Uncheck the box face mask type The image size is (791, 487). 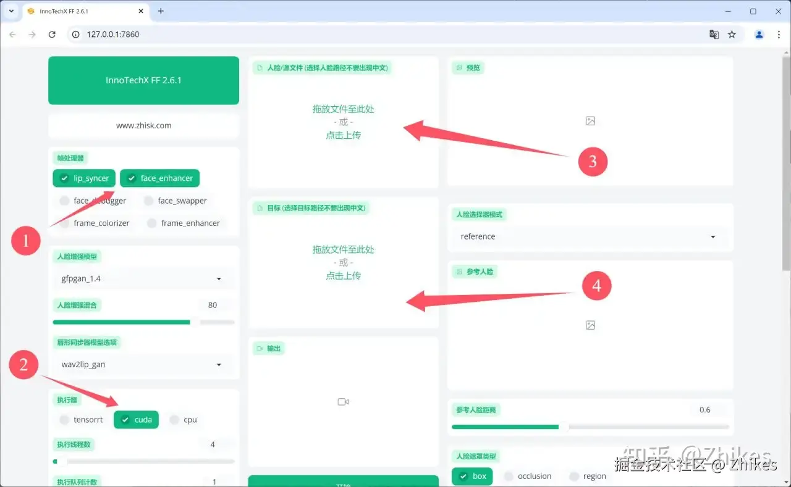(472, 476)
